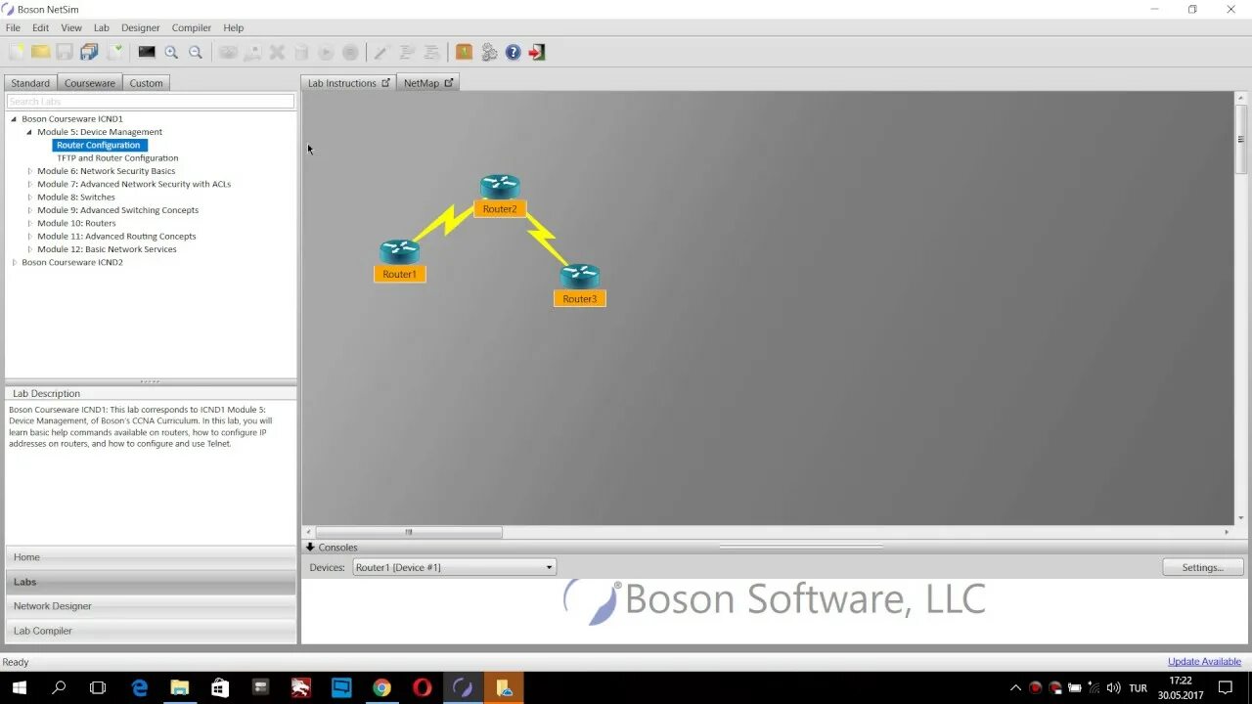The image size is (1252, 704).
Task: Select Module 12: Basic Network Services
Action: pyautogui.click(x=108, y=249)
